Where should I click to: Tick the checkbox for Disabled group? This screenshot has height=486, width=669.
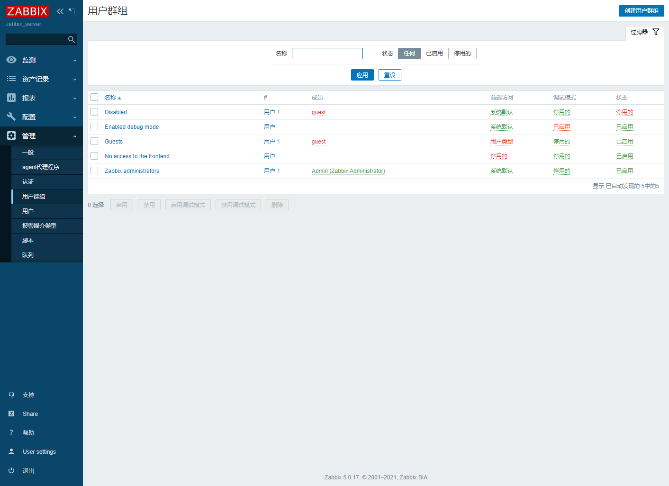[x=94, y=112]
